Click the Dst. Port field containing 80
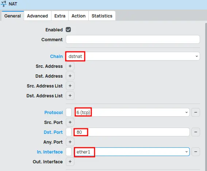The image size is (207, 171). click(x=132, y=132)
